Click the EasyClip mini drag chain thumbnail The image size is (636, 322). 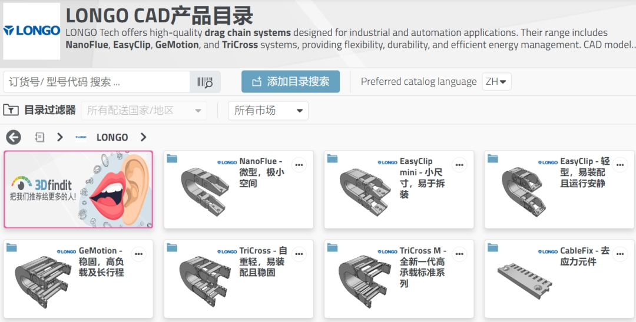point(366,192)
